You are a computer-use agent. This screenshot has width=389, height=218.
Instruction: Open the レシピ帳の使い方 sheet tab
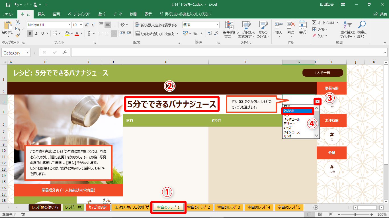[x=45, y=207]
